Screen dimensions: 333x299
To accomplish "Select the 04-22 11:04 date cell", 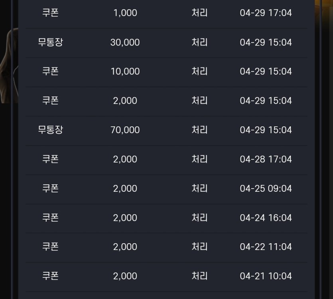I will [x=266, y=247].
